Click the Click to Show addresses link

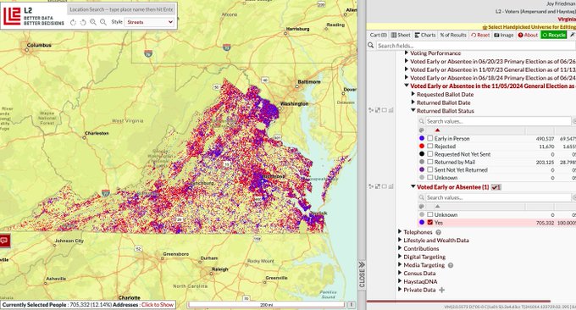[158, 304]
